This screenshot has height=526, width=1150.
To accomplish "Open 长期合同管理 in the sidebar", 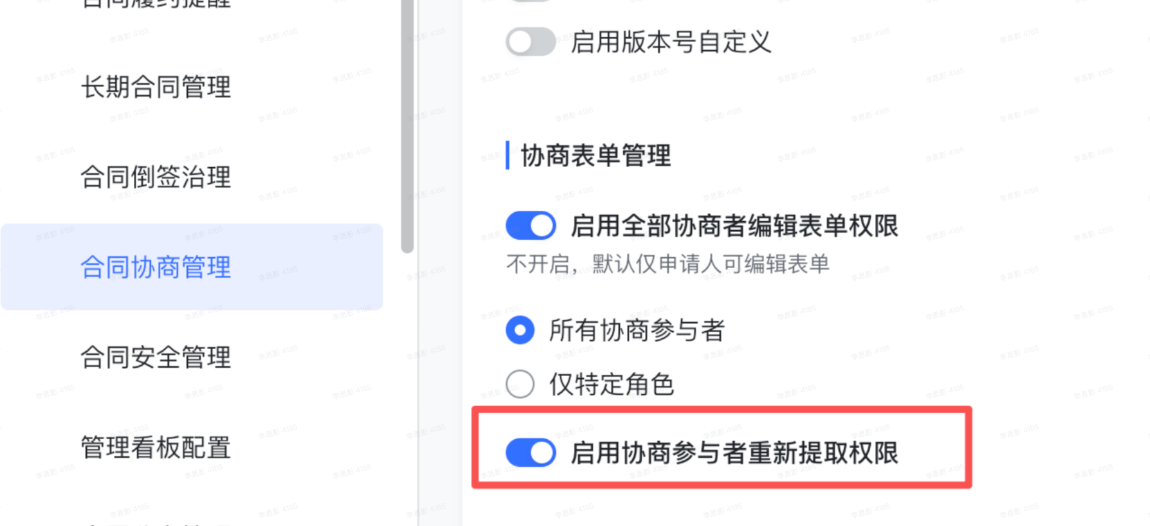I will 156,87.
